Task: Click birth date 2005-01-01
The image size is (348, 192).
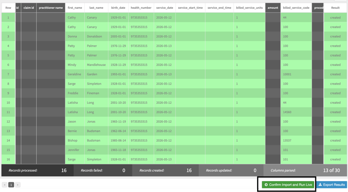Action: tap(118, 36)
